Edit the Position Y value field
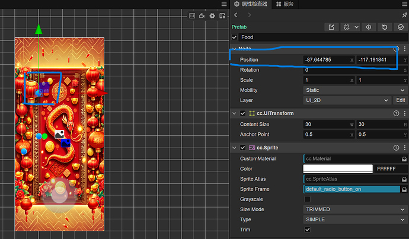 (382, 60)
